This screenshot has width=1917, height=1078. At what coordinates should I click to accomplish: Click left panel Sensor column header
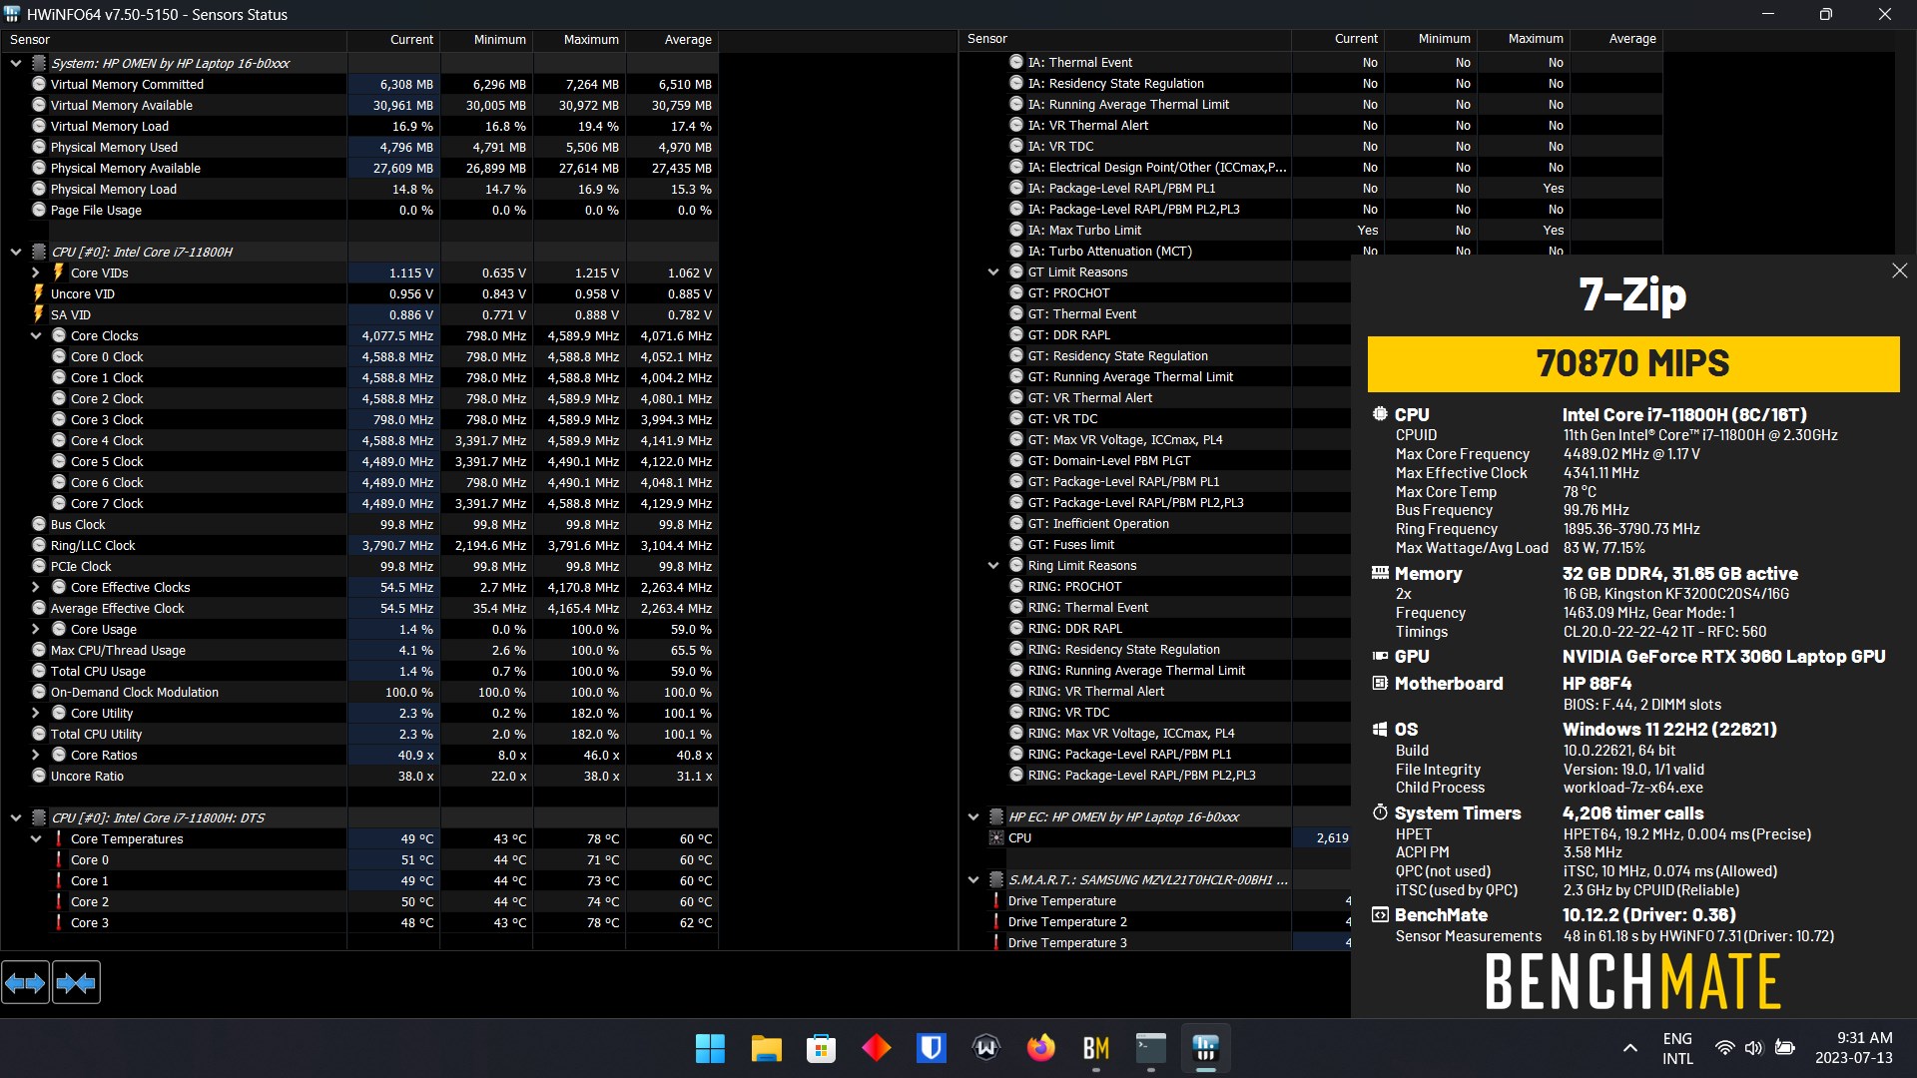[x=174, y=40]
